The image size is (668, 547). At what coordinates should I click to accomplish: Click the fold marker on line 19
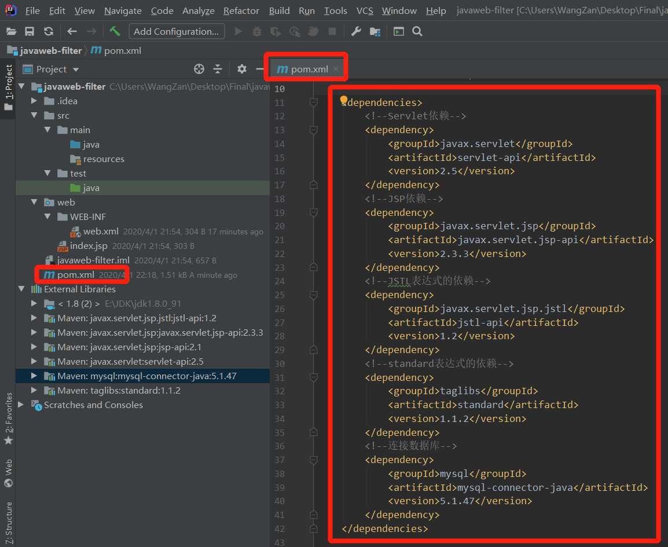(x=314, y=212)
